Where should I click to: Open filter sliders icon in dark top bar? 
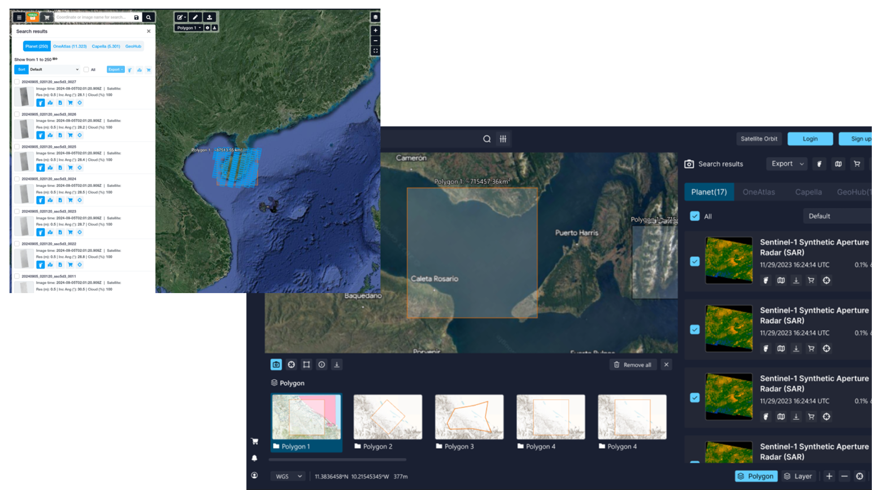[x=503, y=139]
